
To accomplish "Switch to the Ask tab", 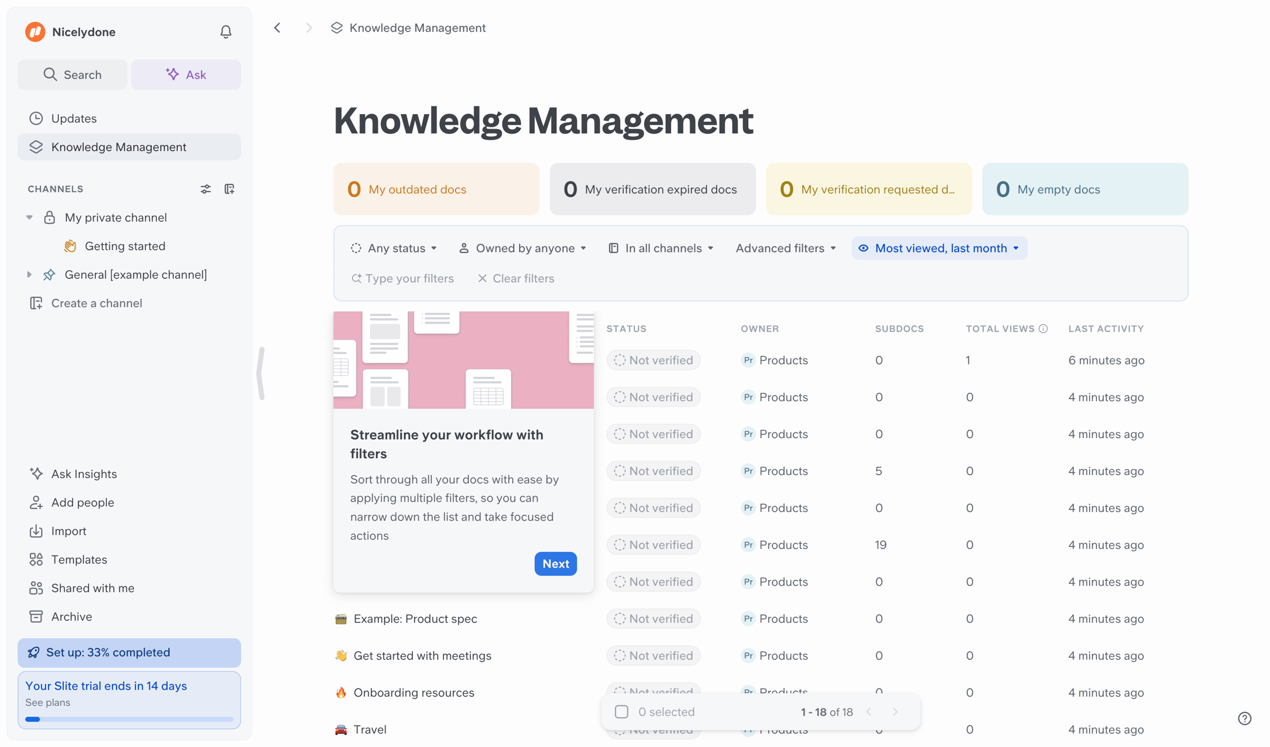I will tap(186, 75).
